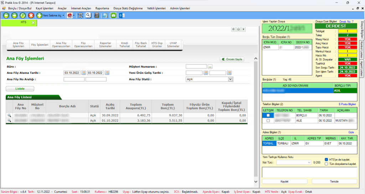Open calendar picker beside first Atama Tarihi date
This screenshot has height=194, width=365.
tap(84, 73)
